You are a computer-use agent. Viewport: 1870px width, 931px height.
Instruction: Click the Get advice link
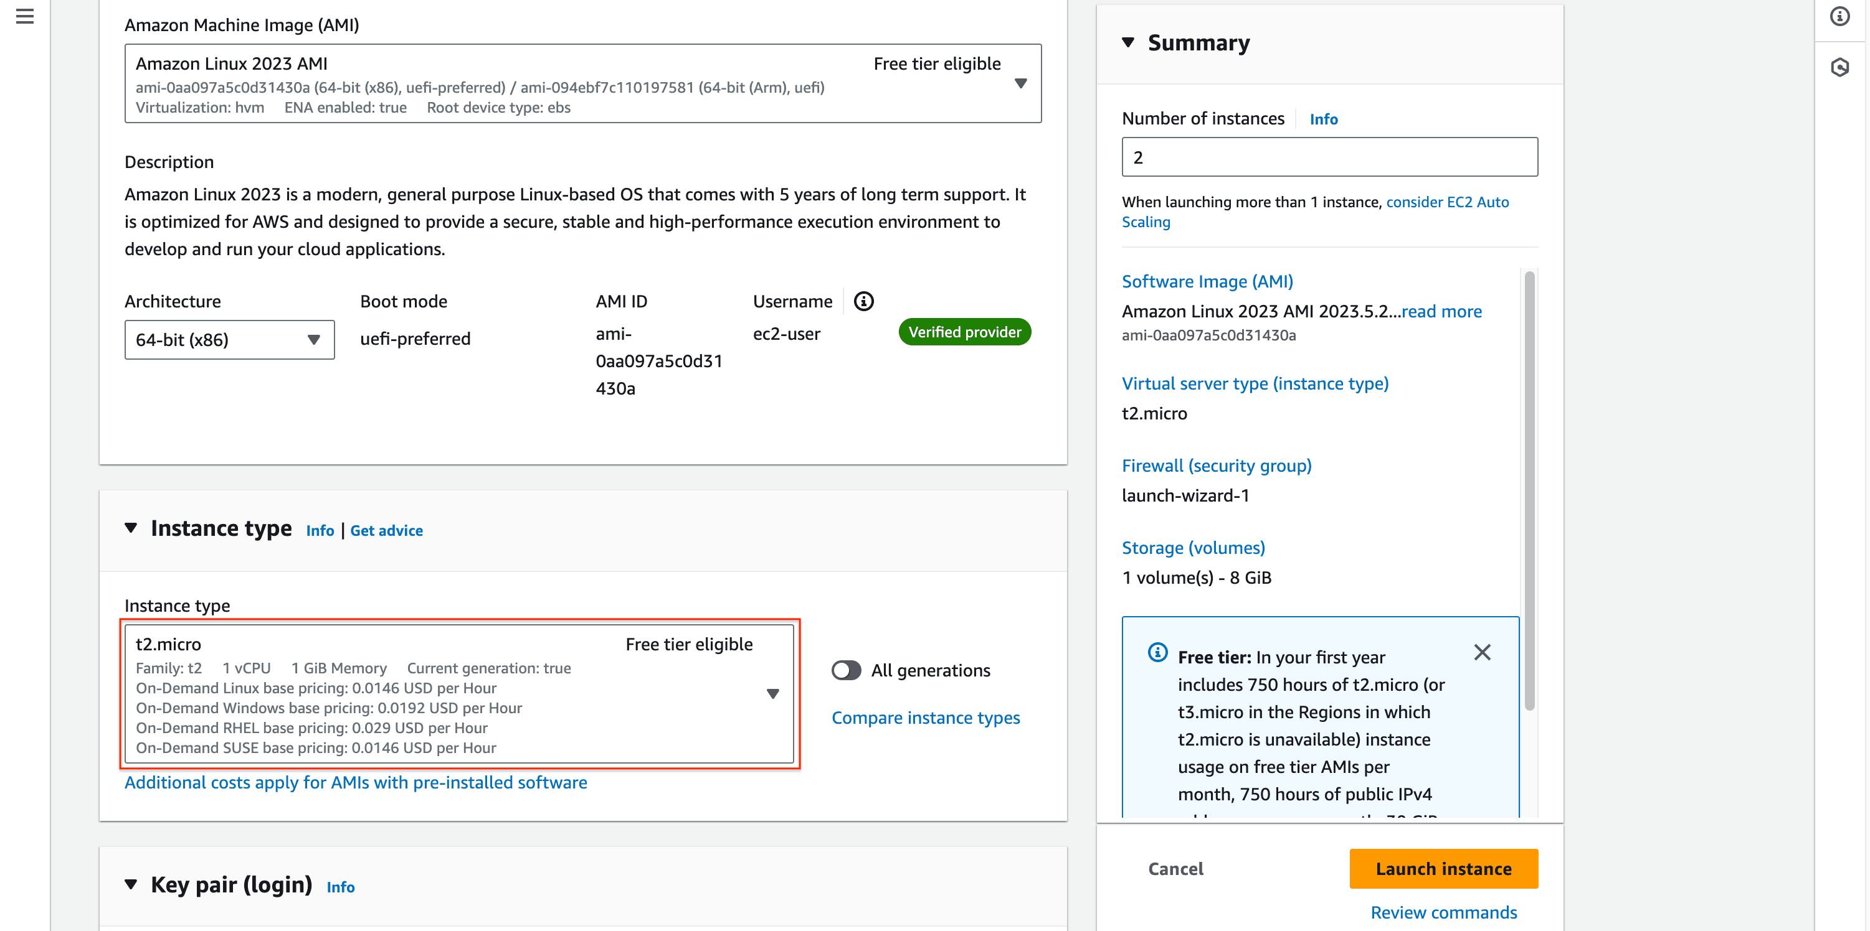(386, 530)
